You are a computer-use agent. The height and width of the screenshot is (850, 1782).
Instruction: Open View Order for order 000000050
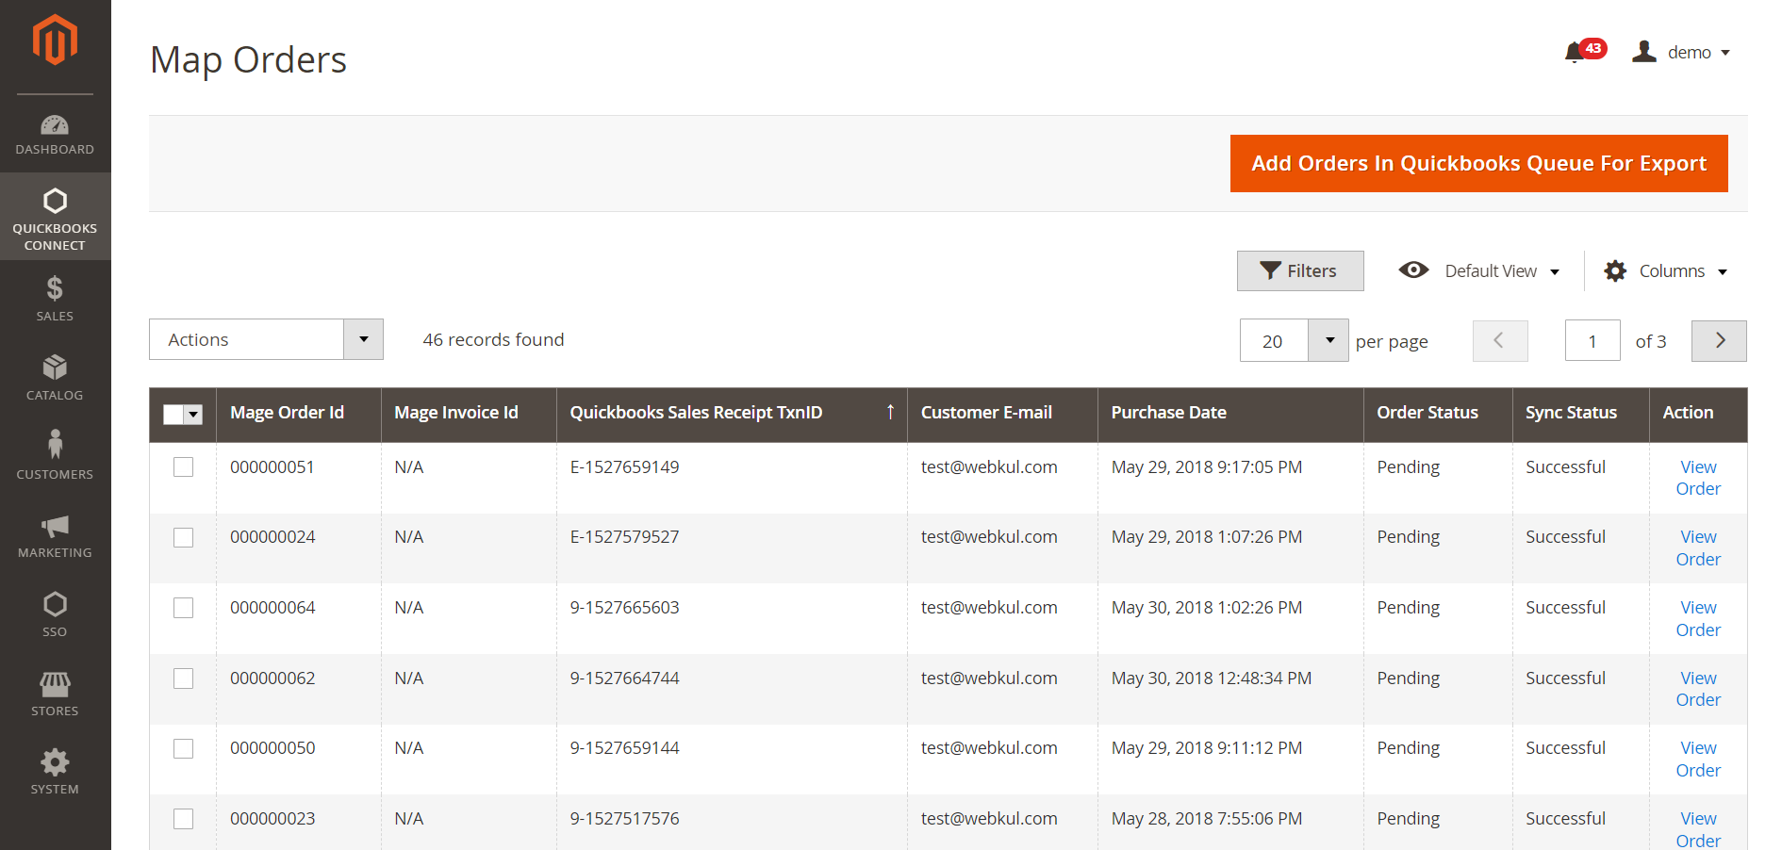point(1698,759)
